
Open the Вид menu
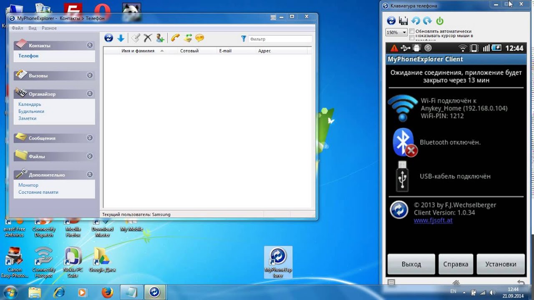33,28
